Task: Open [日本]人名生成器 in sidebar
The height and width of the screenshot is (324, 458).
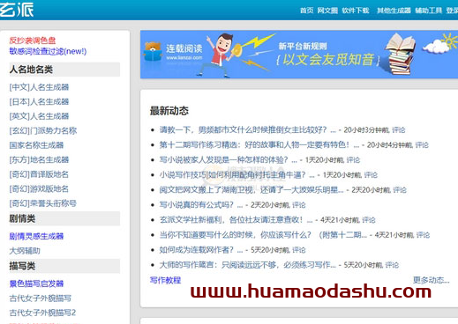Action: (39, 102)
